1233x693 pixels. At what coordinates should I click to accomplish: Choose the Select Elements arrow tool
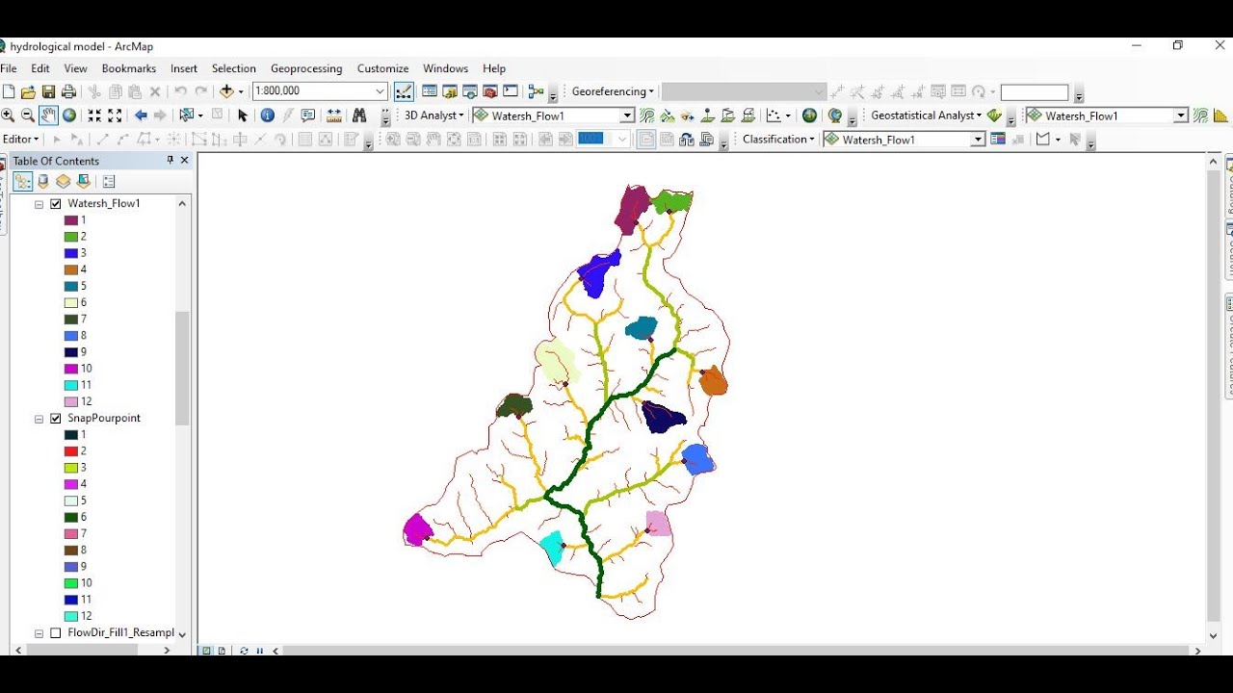[242, 115]
